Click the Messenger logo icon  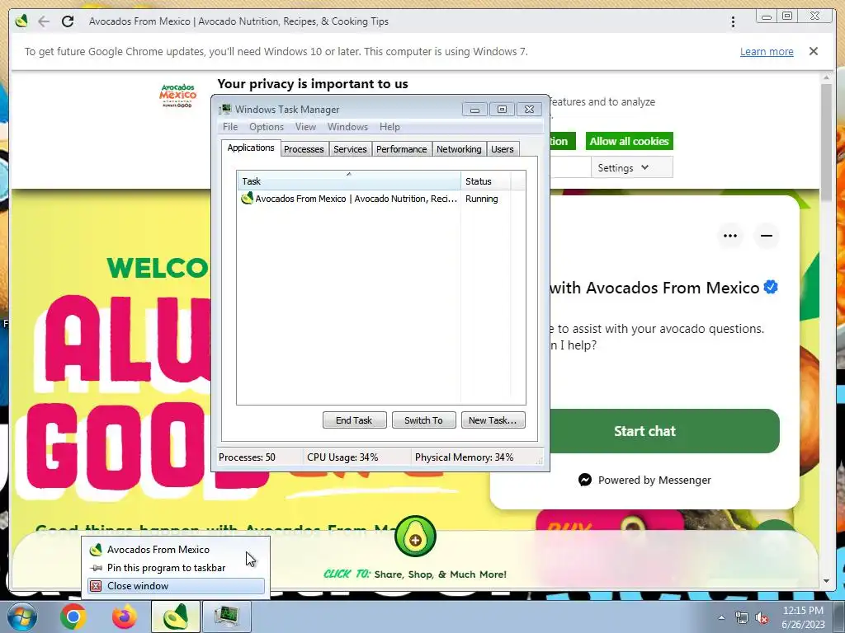coord(585,480)
